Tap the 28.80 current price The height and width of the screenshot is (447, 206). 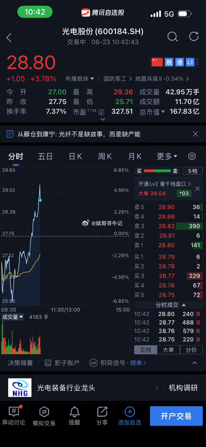tap(31, 63)
